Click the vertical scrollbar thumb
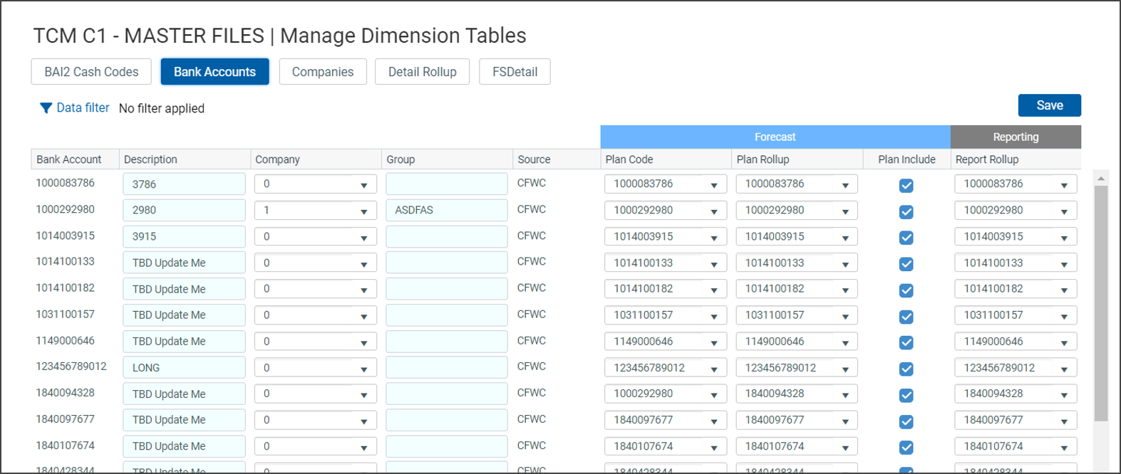 click(x=1101, y=303)
